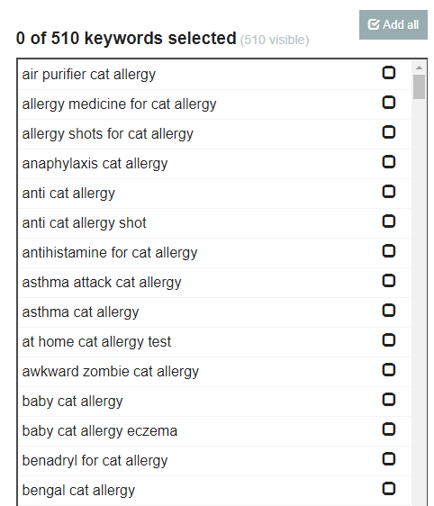
Task: Check asthma attack cat allergy box
Action: [388, 280]
